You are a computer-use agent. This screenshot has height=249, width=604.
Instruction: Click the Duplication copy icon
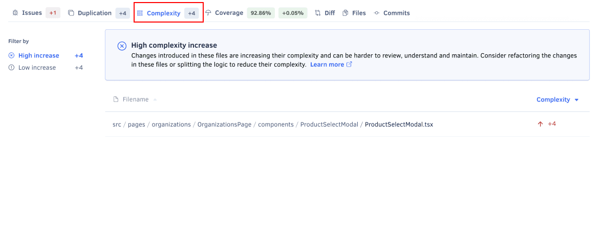(x=71, y=13)
